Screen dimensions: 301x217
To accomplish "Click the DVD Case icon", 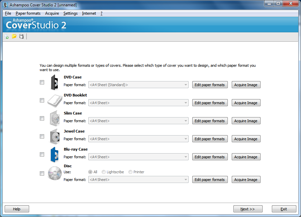I will (x=54, y=82).
